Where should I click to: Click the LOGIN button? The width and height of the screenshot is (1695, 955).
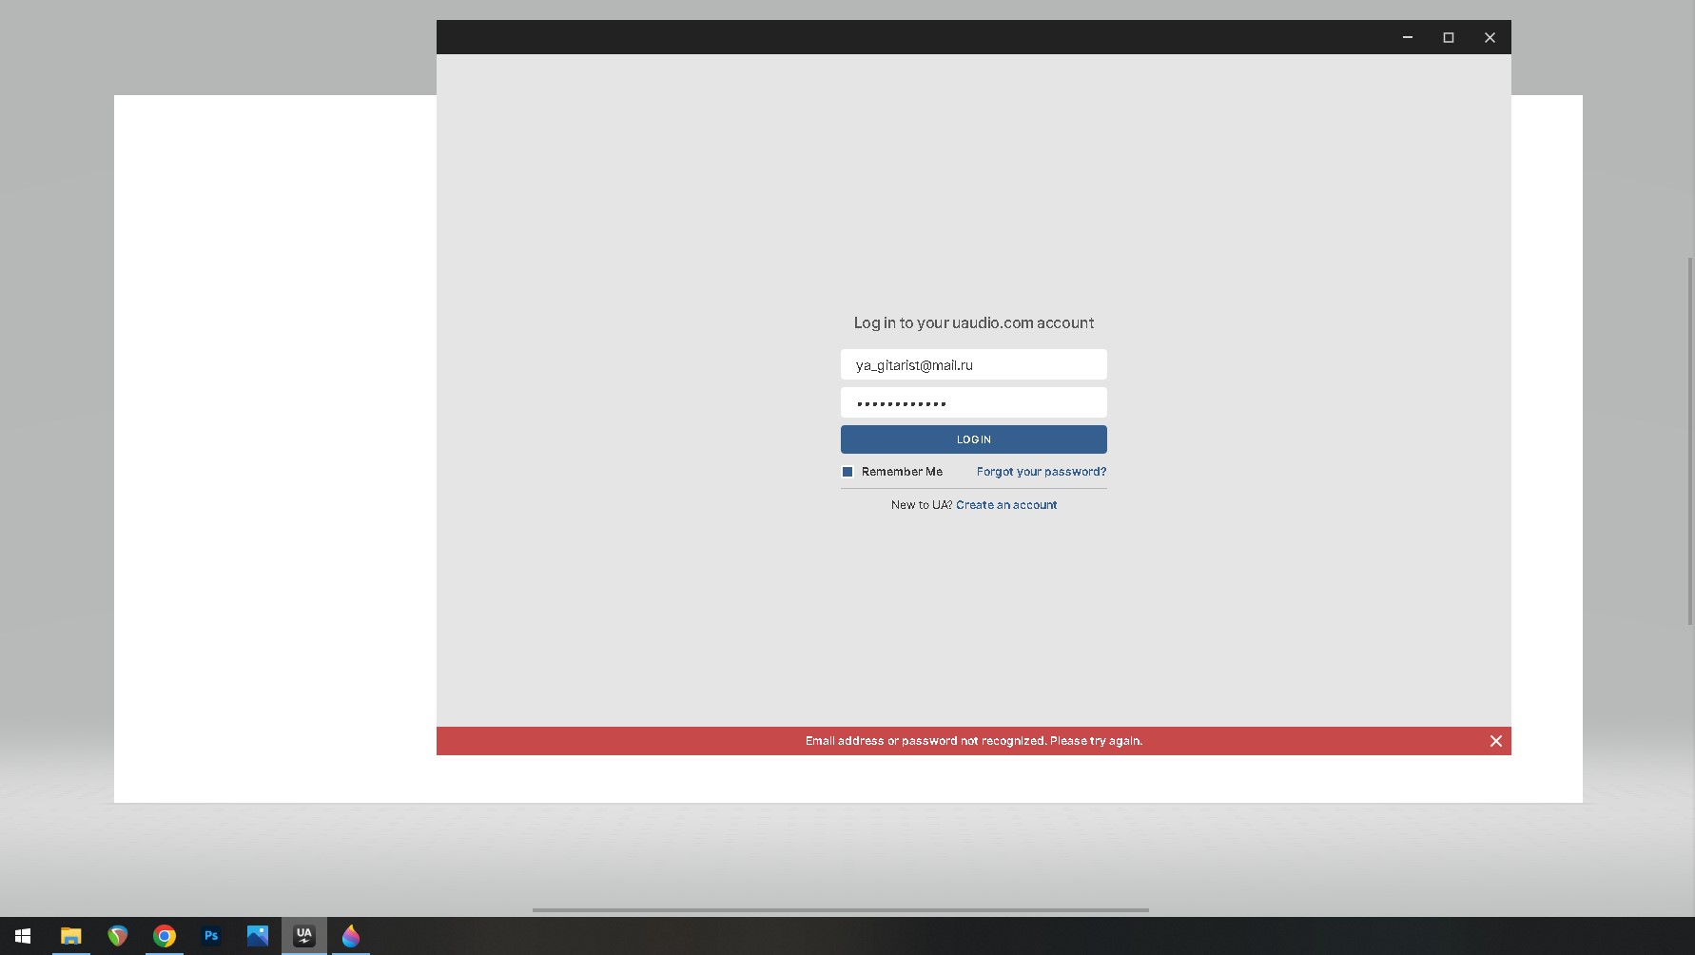pyautogui.click(x=974, y=439)
